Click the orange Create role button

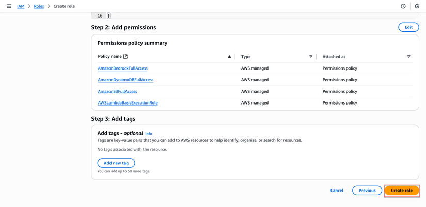pyautogui.click(x=402, y=191)
